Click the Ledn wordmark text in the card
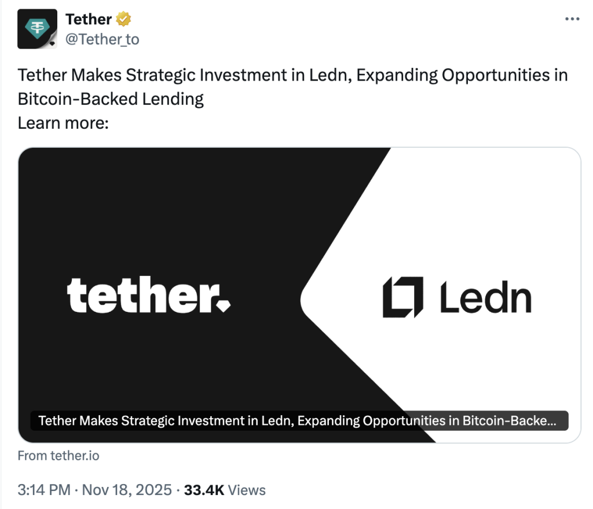 pyautogui.click(x=485, y=297)
